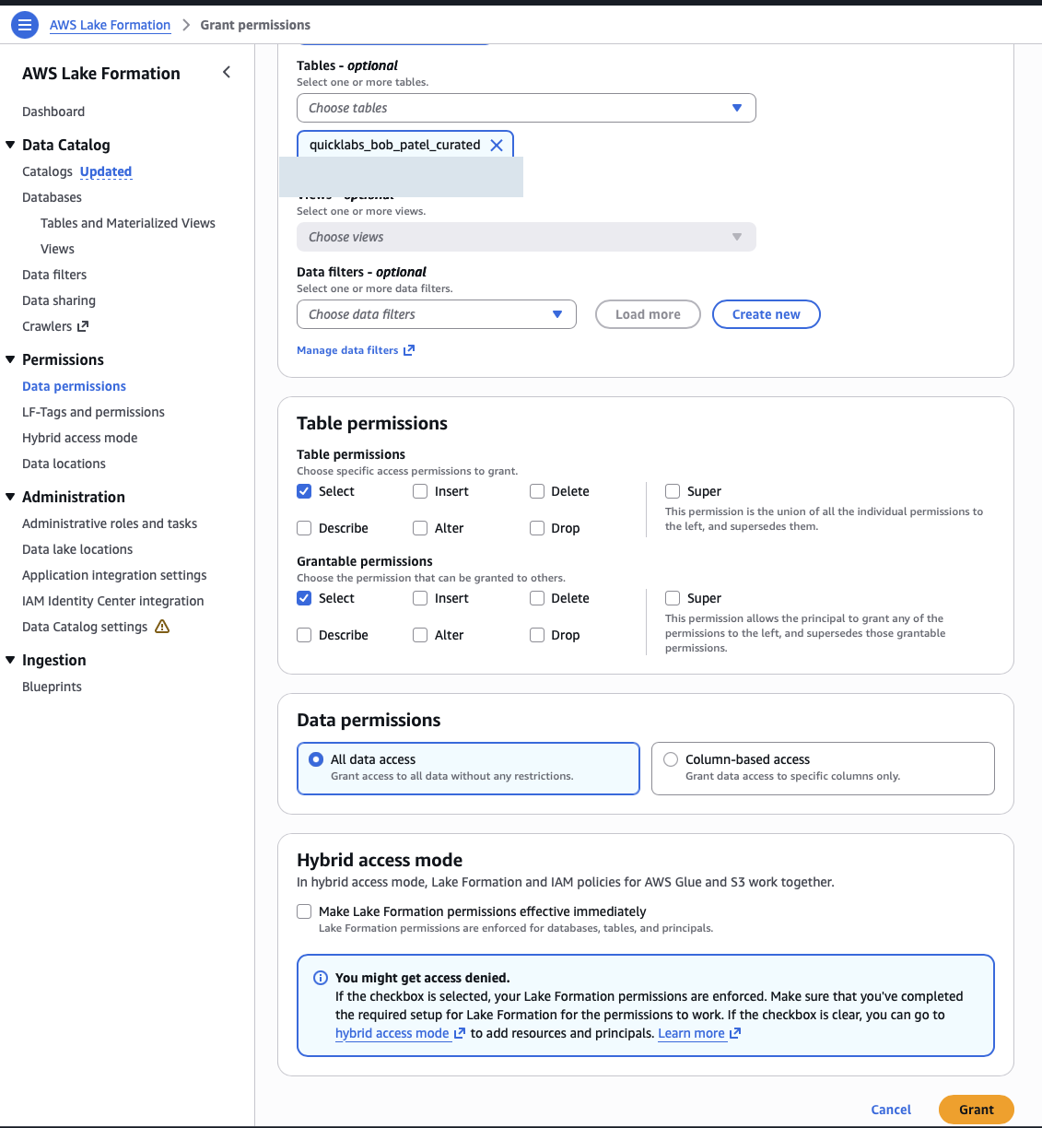Open the hybrid access mode link in alert

point(392,1033)
